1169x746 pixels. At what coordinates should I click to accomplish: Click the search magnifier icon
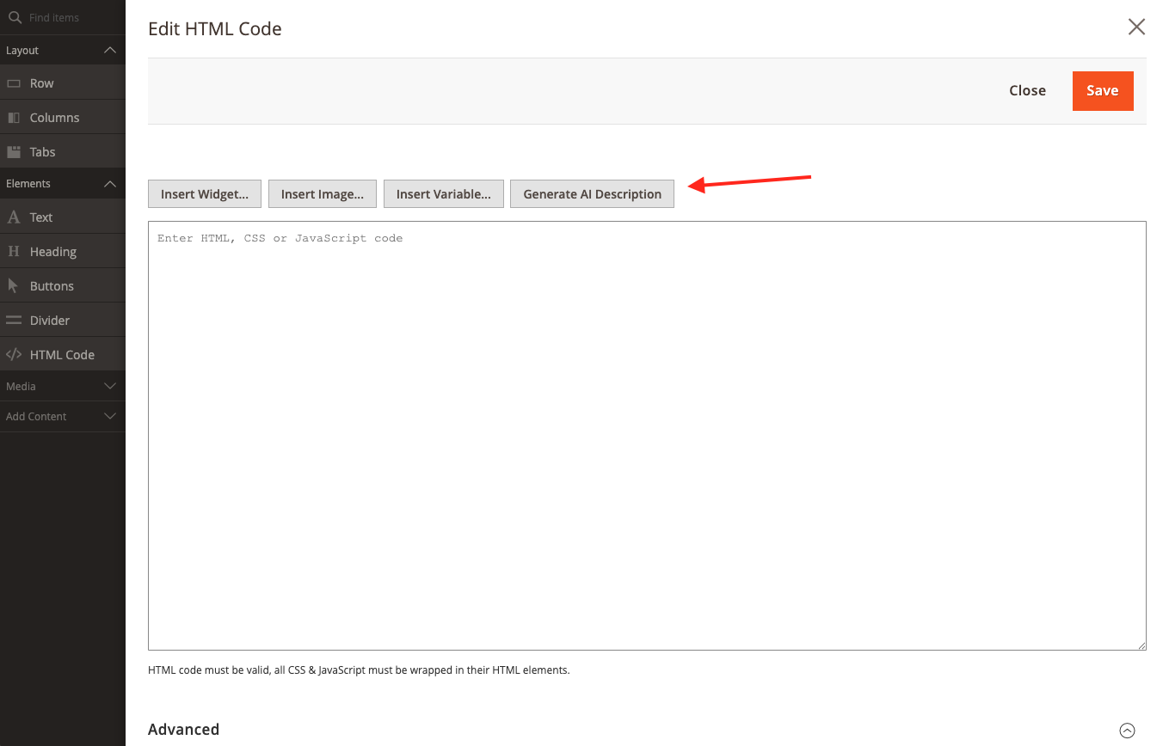click(x=15, y=17)
